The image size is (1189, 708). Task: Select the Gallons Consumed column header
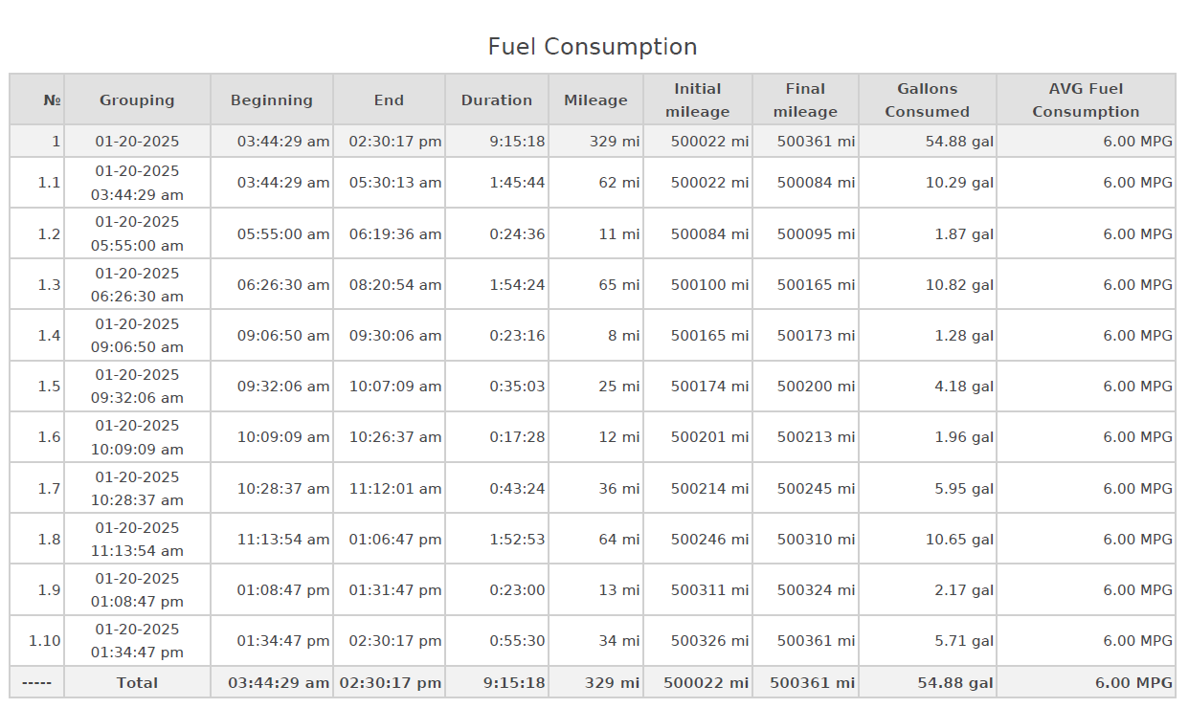[x=927, y=100]
